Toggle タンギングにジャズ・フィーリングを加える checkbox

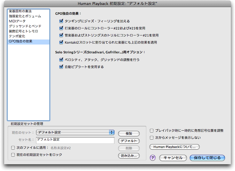[61, 21]
